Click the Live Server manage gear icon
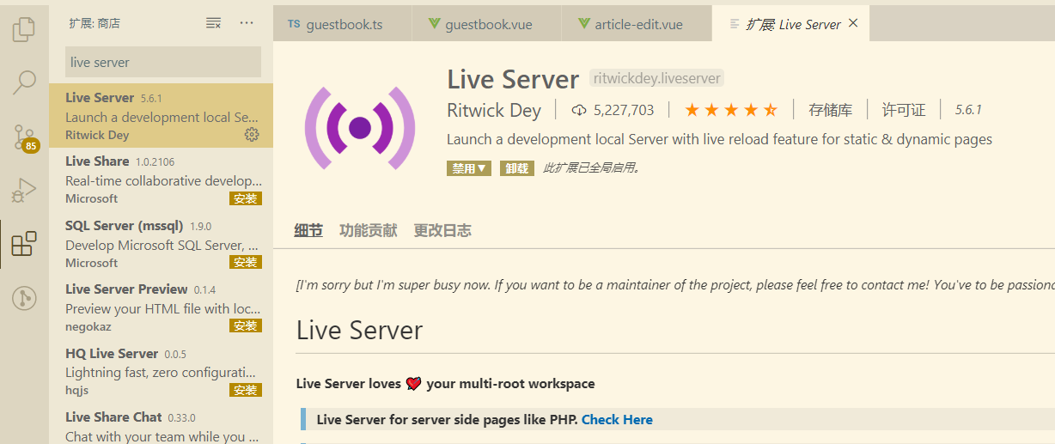Viewport: 1055px width, 444px height. pos(252,134)
